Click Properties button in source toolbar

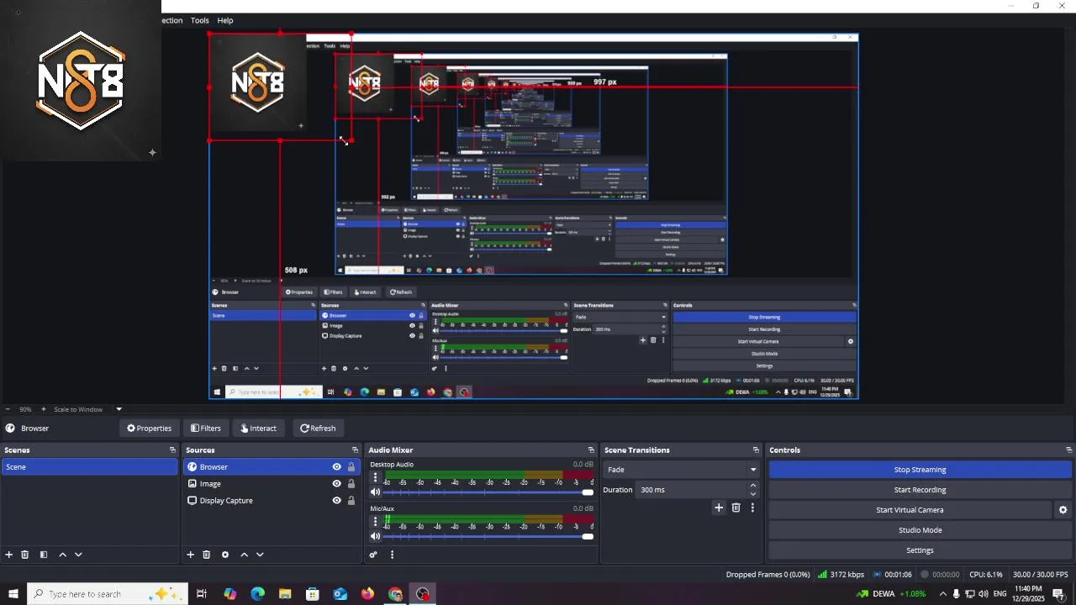pyautogui.click(x=149, y=429)
